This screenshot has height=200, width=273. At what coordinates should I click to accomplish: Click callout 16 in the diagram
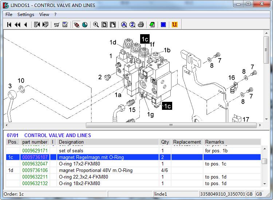click(x=232, y=77)
